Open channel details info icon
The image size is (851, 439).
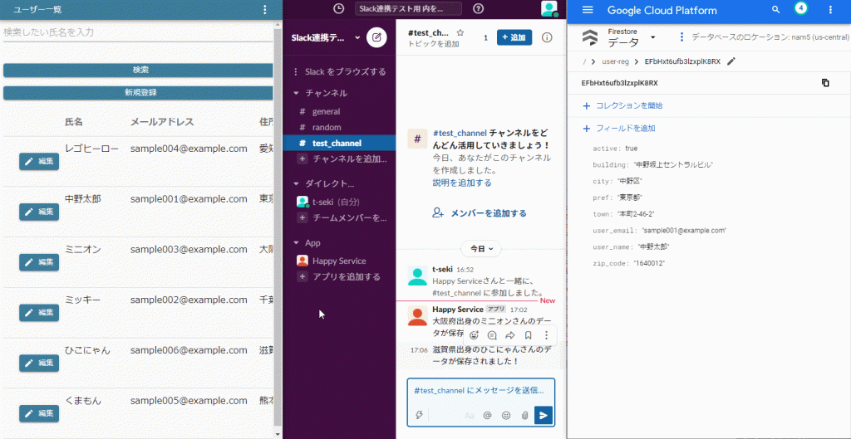(x=547, y=37)
